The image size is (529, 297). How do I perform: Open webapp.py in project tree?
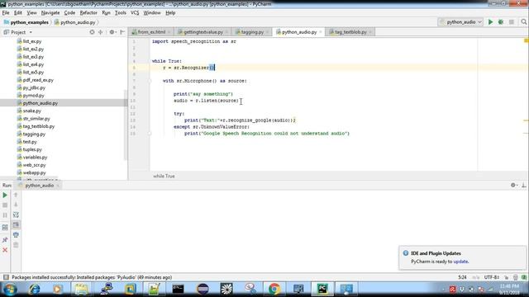pyautogui.click(x=34, y=172)
